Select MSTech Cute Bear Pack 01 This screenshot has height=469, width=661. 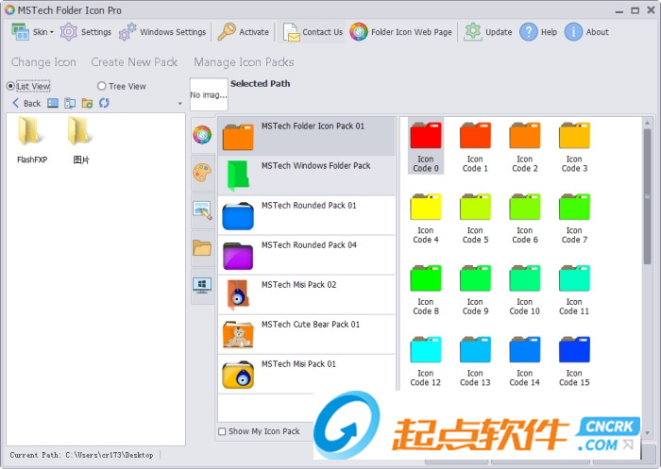tap(307, 334)
